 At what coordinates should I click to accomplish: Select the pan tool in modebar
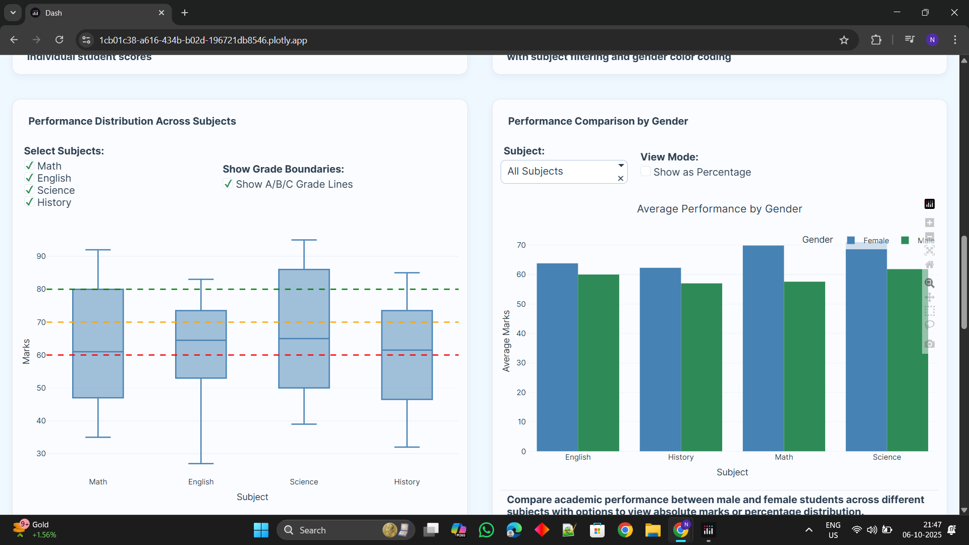point(929,297)
